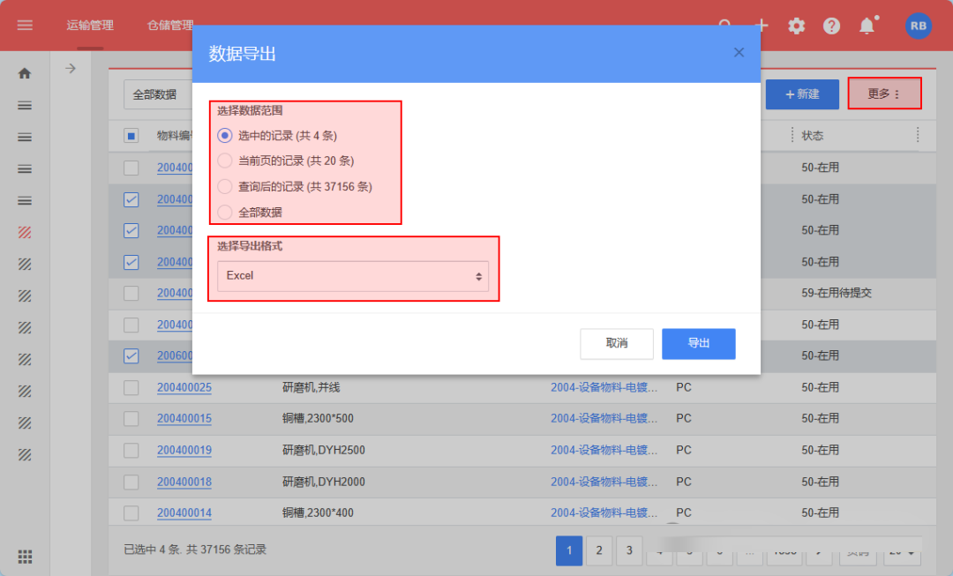Image resolution: width=953 pixels, height=576 pixels.
Task: Open the apps grid icon in sidebar
Action: point(25,557)
